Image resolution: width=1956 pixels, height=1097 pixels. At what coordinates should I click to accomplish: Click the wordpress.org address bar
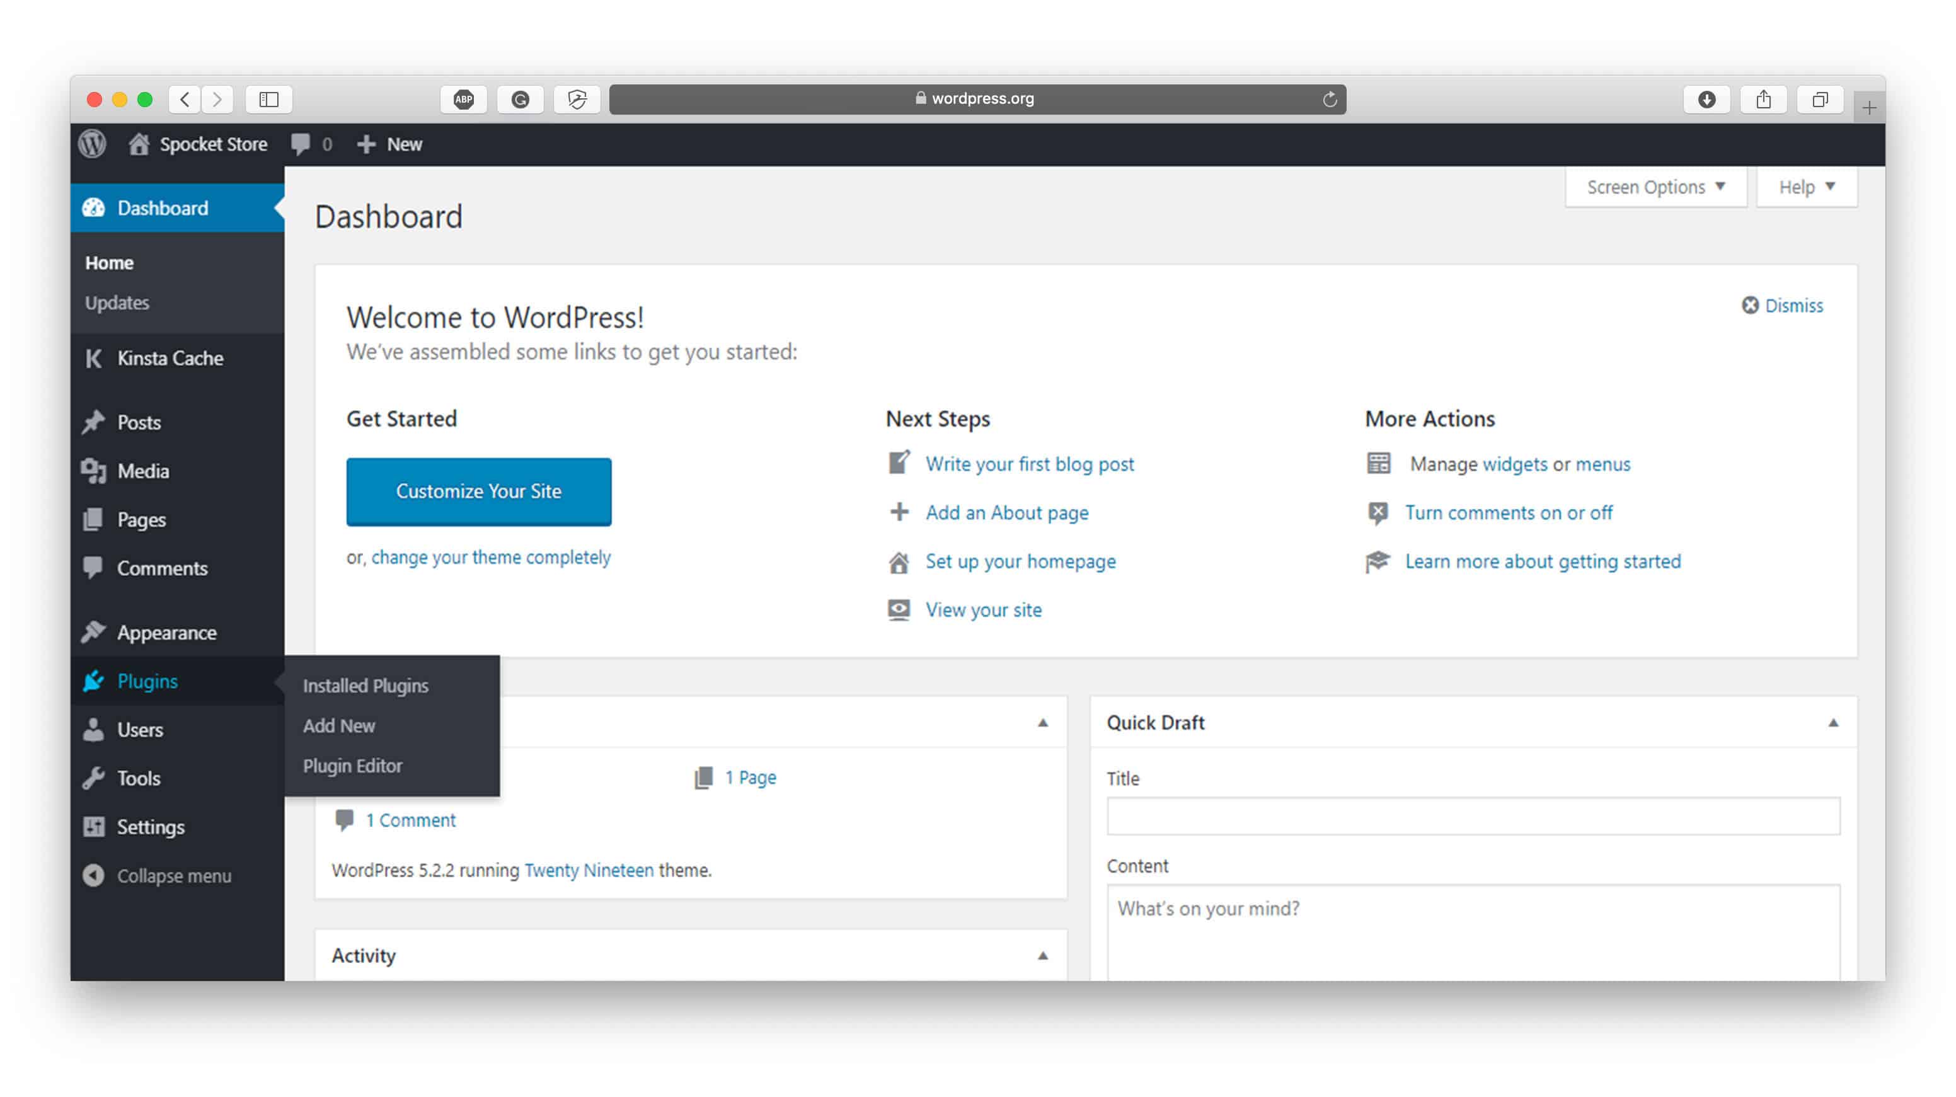(x=977, y=100)
